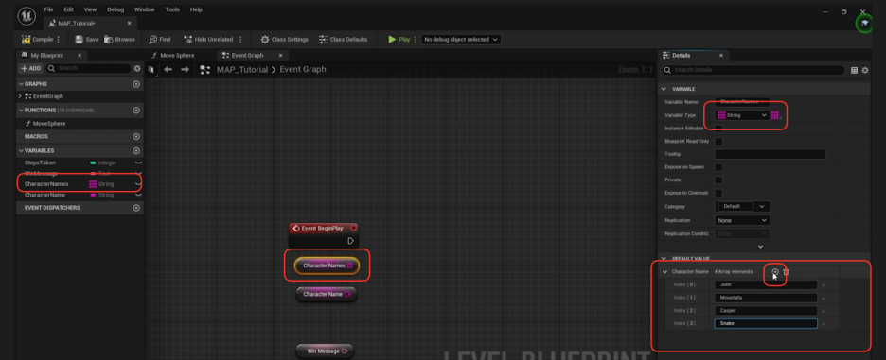
Task: Collapse the GRAPHS section
Action: tap(21, 83)
